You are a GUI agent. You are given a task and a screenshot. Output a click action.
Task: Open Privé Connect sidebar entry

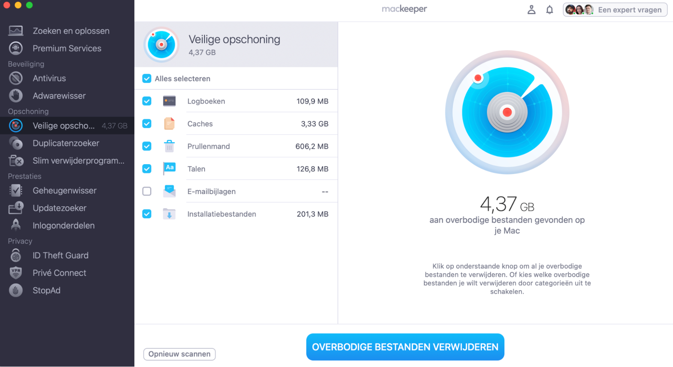pyautogui.click(x=67, y=273)
